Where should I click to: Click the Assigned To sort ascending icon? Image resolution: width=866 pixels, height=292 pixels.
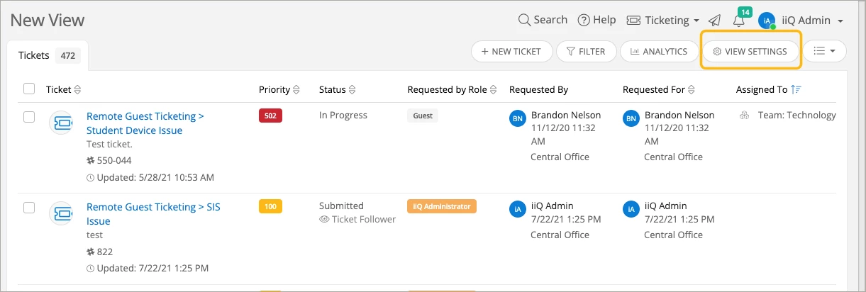[x=796, y=90]
